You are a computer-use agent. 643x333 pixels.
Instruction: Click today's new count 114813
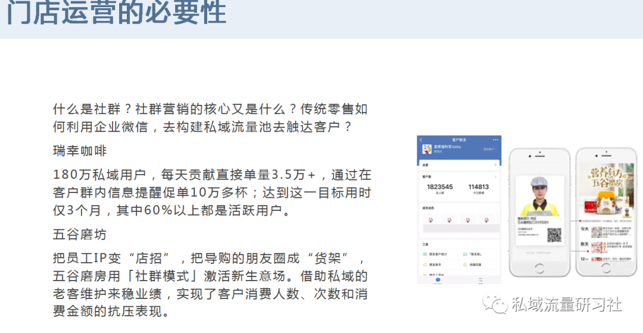[x=478, y=186]
